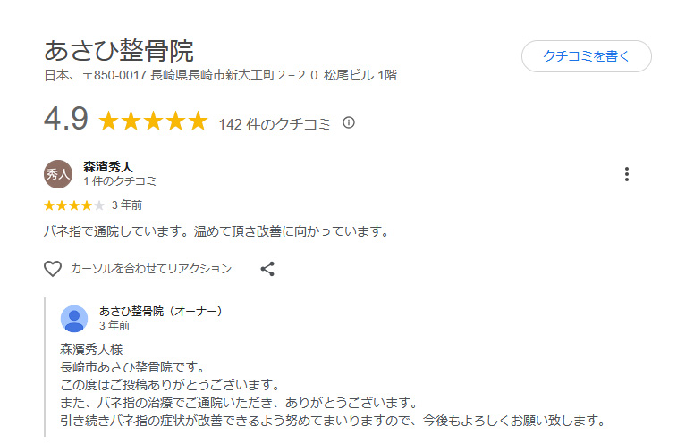This screenshot has width=694, height=443.
Task: Click the info icon beside review count
Action: click(349, 122)
